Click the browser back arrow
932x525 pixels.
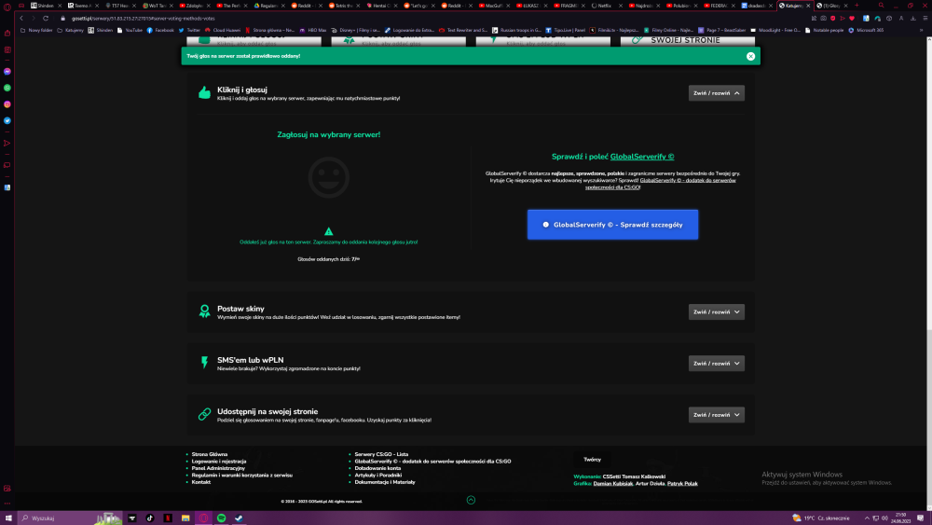21,19
